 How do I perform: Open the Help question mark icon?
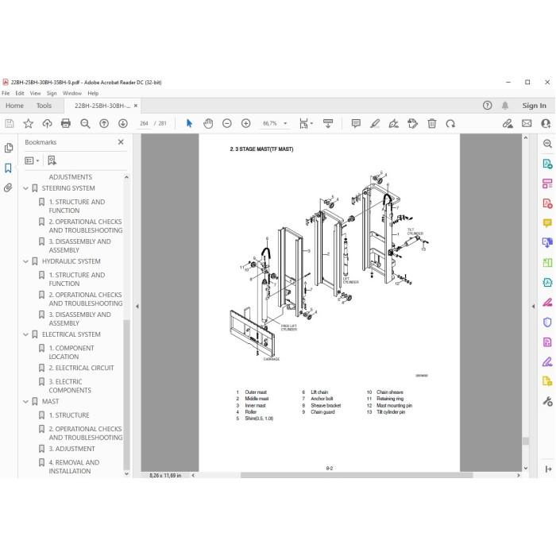(487, 106)
